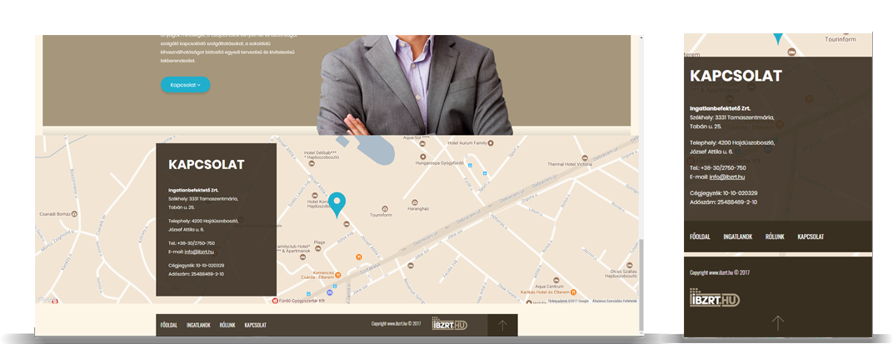Viewport: 893px width, 344px height.
Task: Click the up-arrow icon in the mobile footer
Action: (x=777, y=323)
